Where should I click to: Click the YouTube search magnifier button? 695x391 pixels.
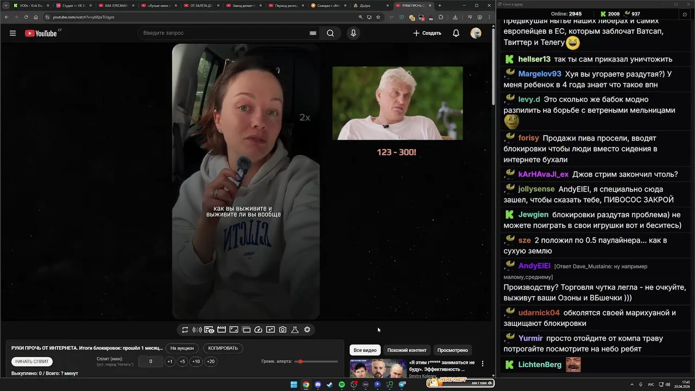pos(330,33)
